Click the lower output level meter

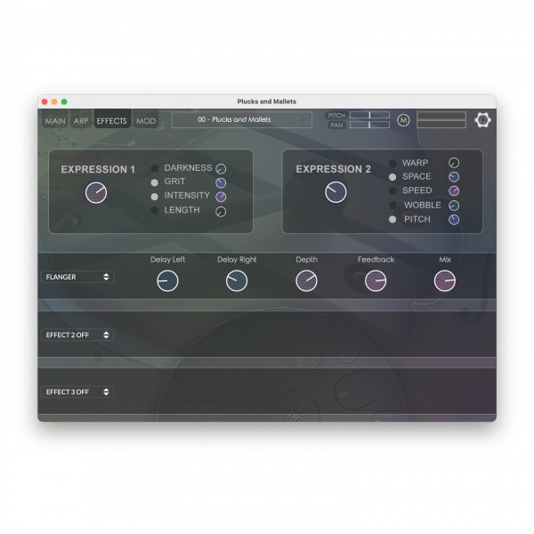tap(441, 124)
